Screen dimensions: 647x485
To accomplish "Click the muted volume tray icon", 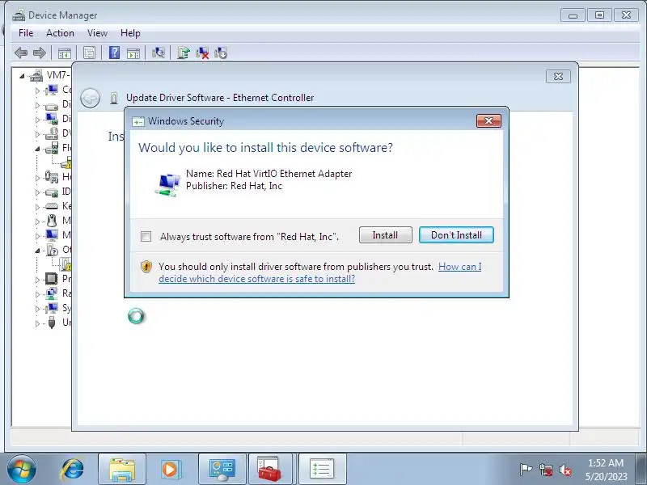I will [565, 470].
